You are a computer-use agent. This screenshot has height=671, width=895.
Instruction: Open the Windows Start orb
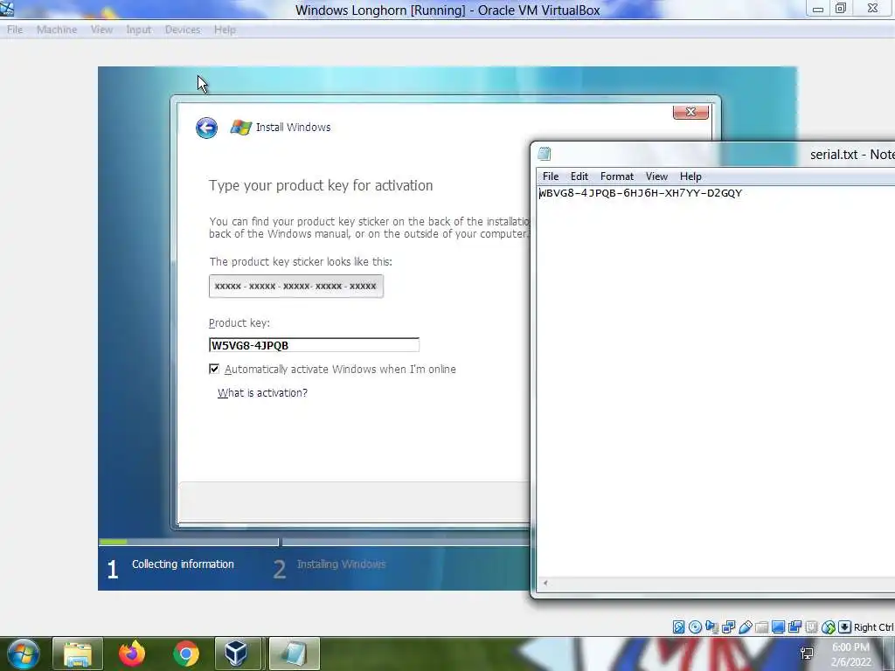pos(23,654)
